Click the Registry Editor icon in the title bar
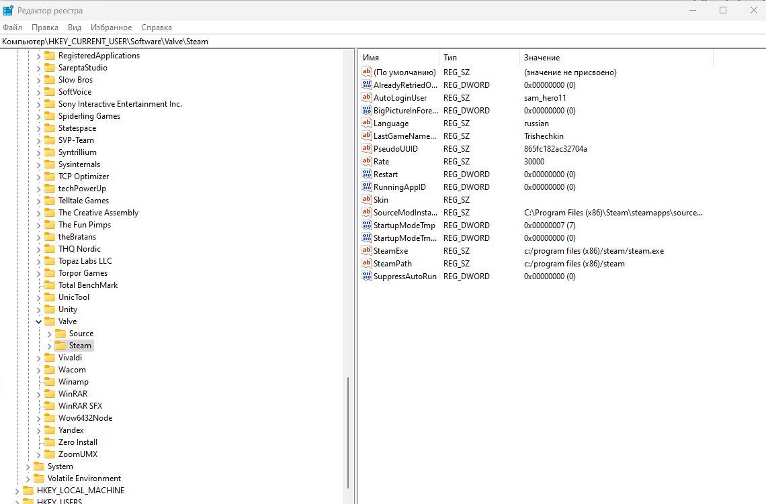Viewport: 766px width, 504px height. click(7, 9)
